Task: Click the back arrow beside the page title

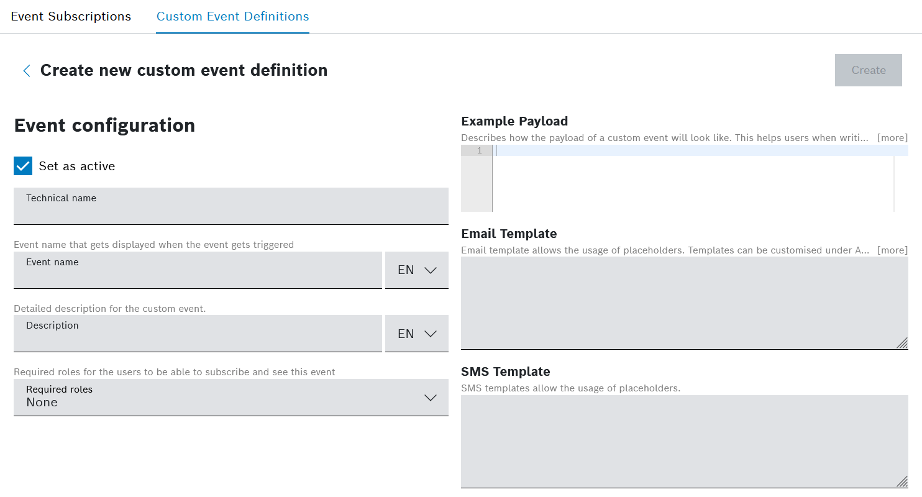Action: (x=26, y=71)
